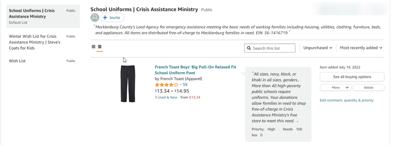
Task: Click the 3 Used & New link
Action: [166, 97]
